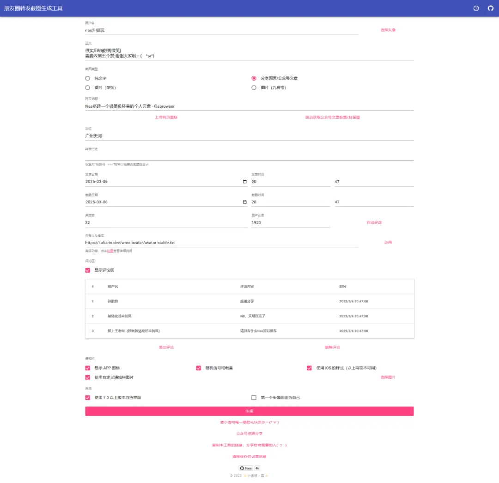The width and height of the screenshot is (499, 483).
Task: Select the 纯文字 radio option
Action: (x=88, y=78)
